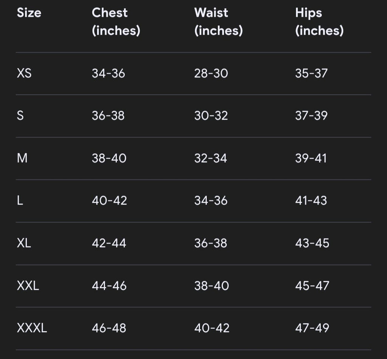The width and height of the screenshot is (387, 359).
Task: Click the 40-42 chest value for L
Action: pos(109,201)
